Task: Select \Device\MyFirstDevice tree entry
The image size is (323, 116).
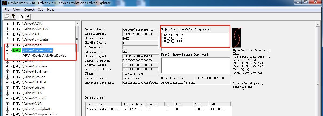Action: click(x=49, y=56)
